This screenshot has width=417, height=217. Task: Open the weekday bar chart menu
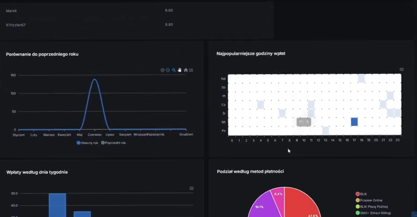pos(191,188)
